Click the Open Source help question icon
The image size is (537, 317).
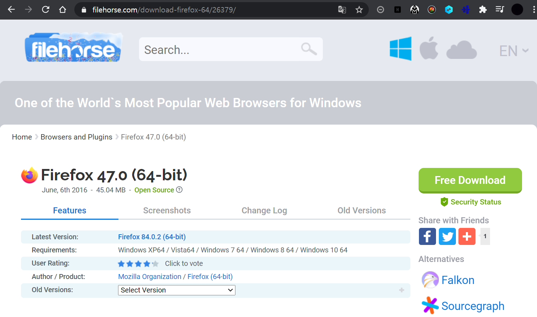[x=179, y=190]
